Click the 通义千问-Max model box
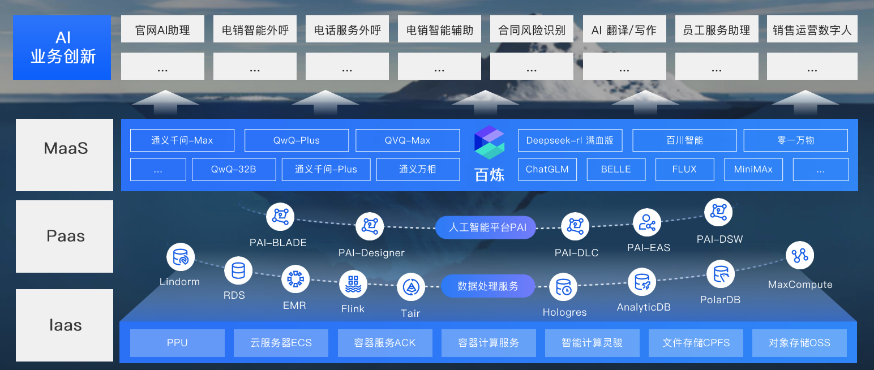874x370 pixels. (x=182, y=140)
